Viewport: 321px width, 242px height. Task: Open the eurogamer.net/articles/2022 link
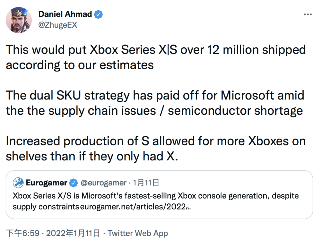tap(135, 207)
